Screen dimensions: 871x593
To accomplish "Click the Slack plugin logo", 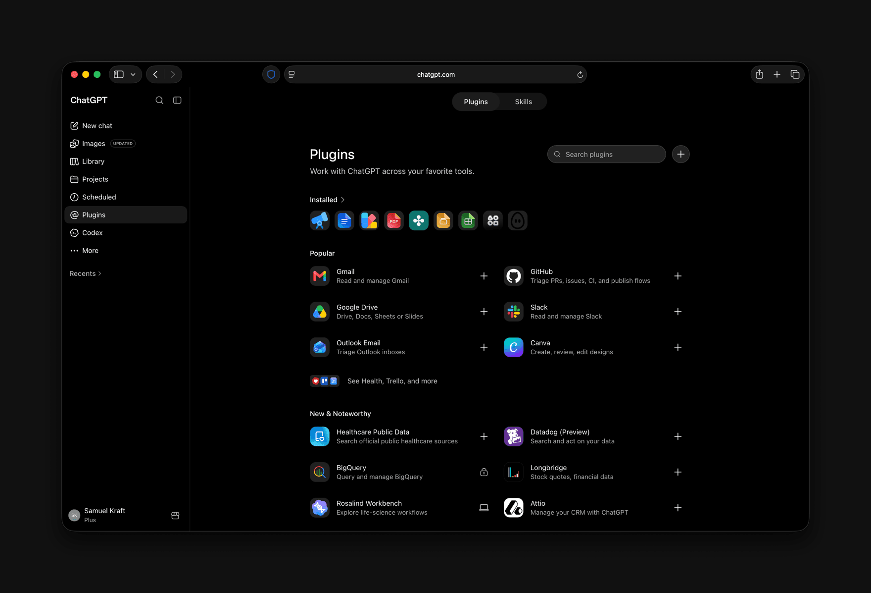I will pyautogui.click(x=514, y=312).
